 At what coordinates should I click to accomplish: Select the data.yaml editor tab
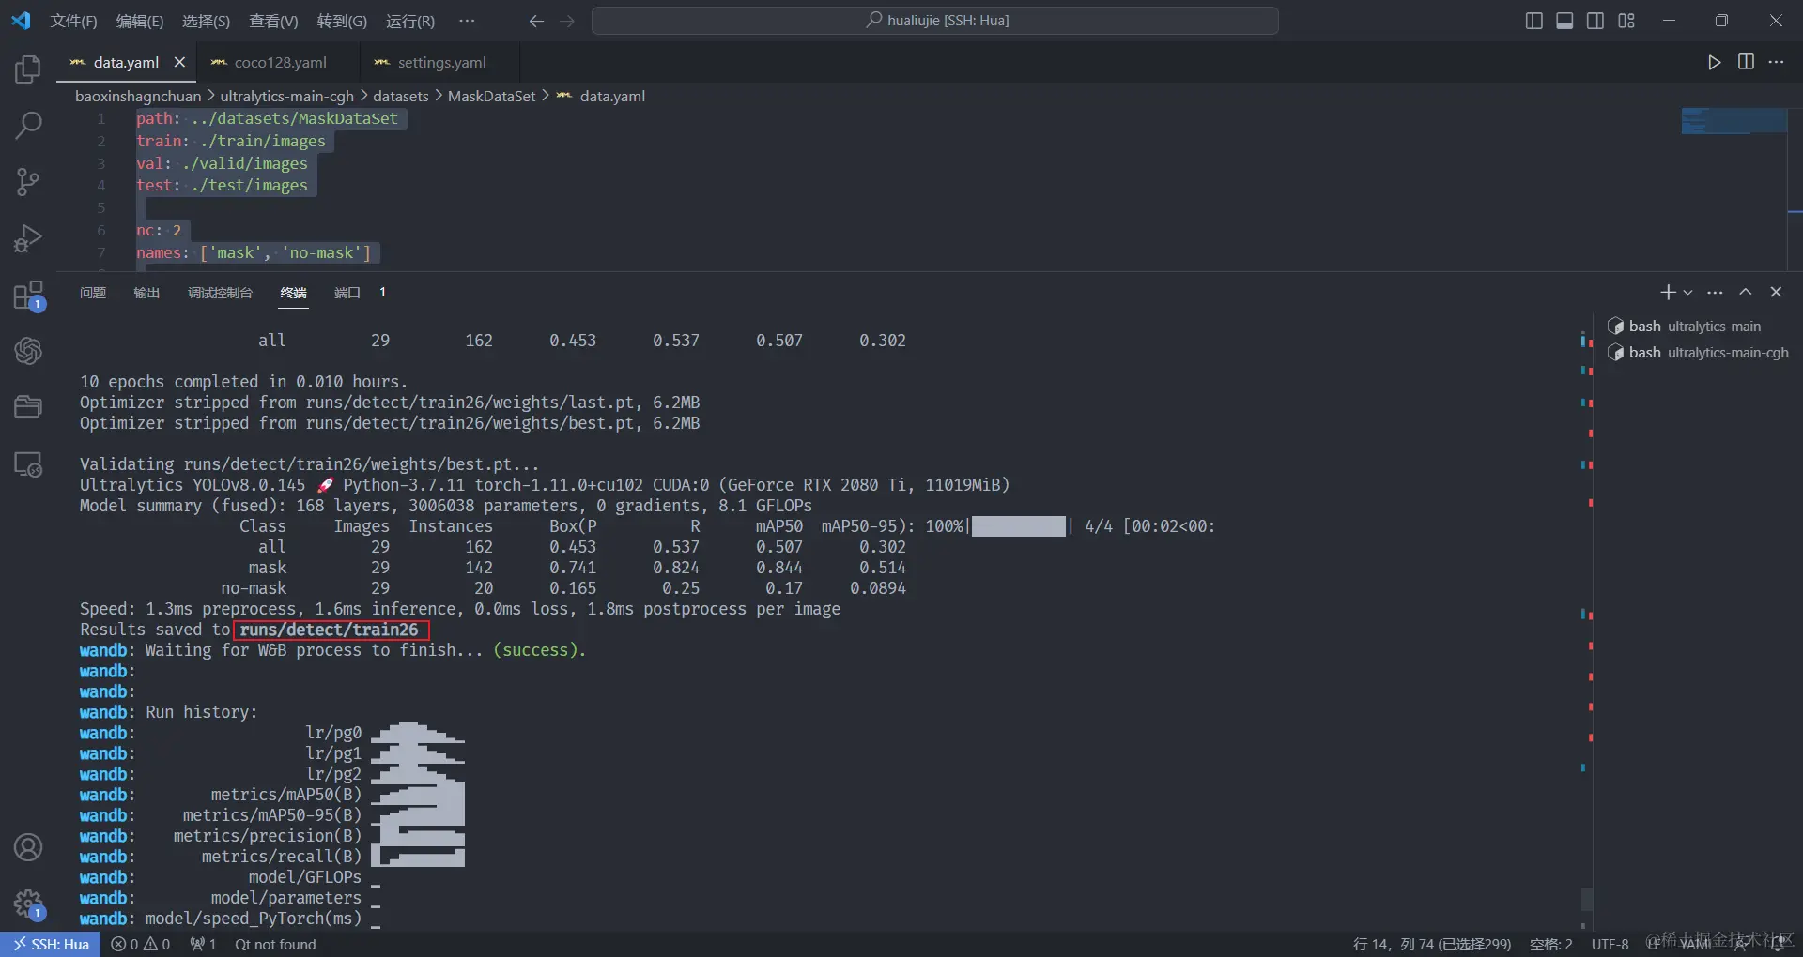click(x=125, y=62)
